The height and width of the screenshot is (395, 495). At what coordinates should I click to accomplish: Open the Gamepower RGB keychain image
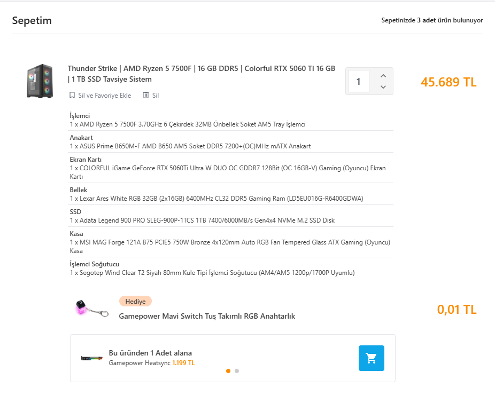[91, 308]
